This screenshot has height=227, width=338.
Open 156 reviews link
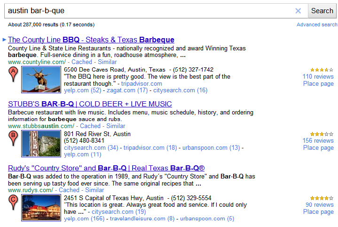pyautogui.click(x=318, y=141)
